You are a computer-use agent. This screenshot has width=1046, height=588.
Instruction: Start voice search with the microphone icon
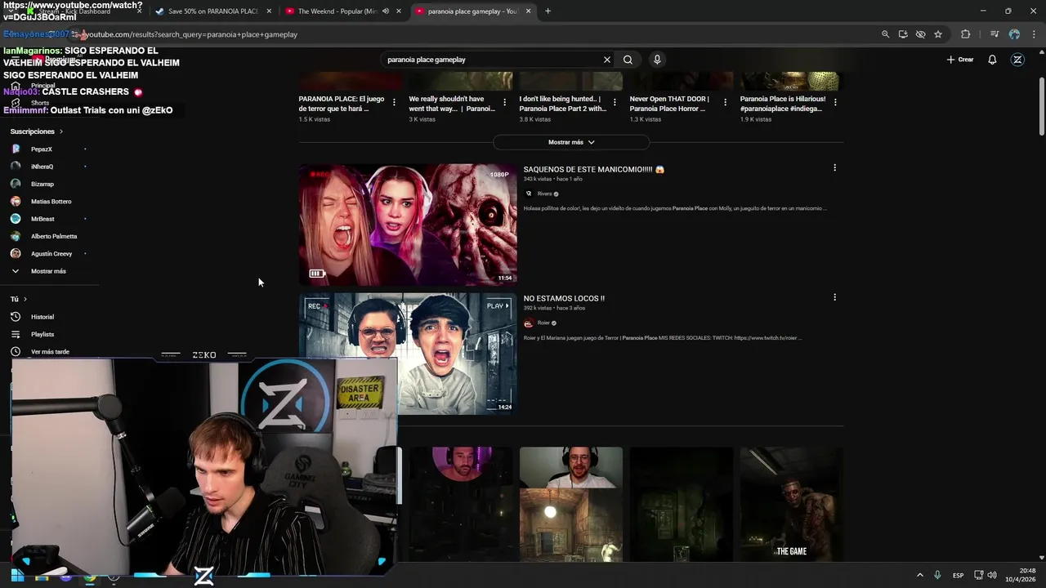click(657, 60)
